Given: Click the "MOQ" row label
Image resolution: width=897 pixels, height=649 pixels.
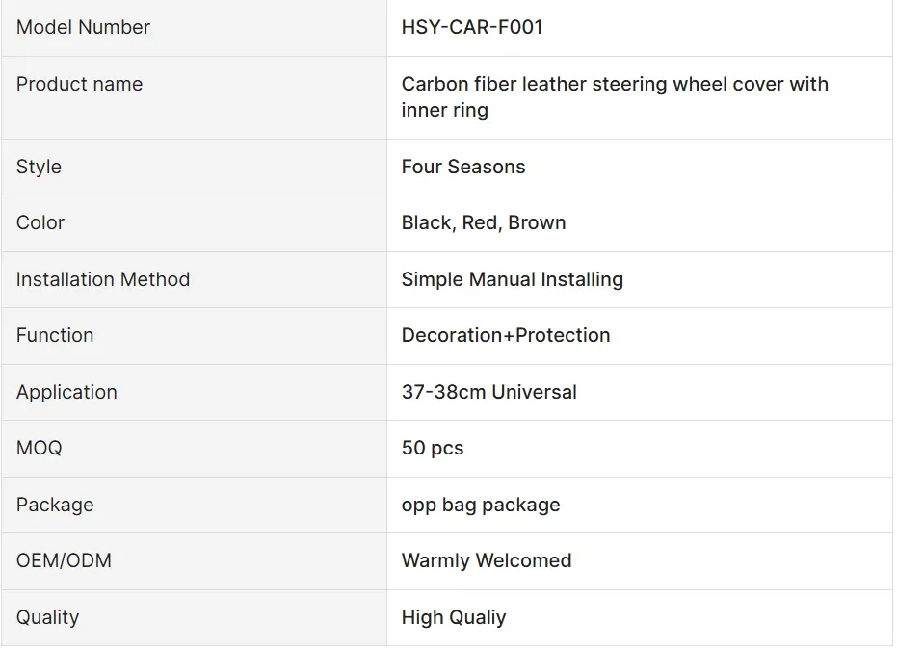Looking at the screenshot, I should [x=40, y=449].
